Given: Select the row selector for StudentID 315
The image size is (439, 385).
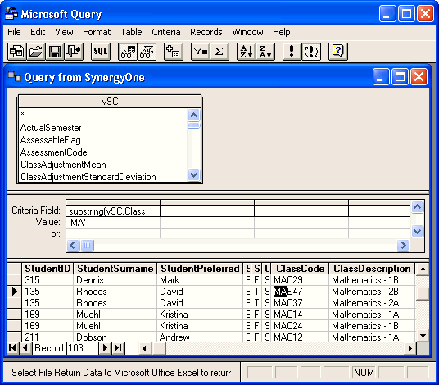Looking at the screenshot, I should click(14, 280).
